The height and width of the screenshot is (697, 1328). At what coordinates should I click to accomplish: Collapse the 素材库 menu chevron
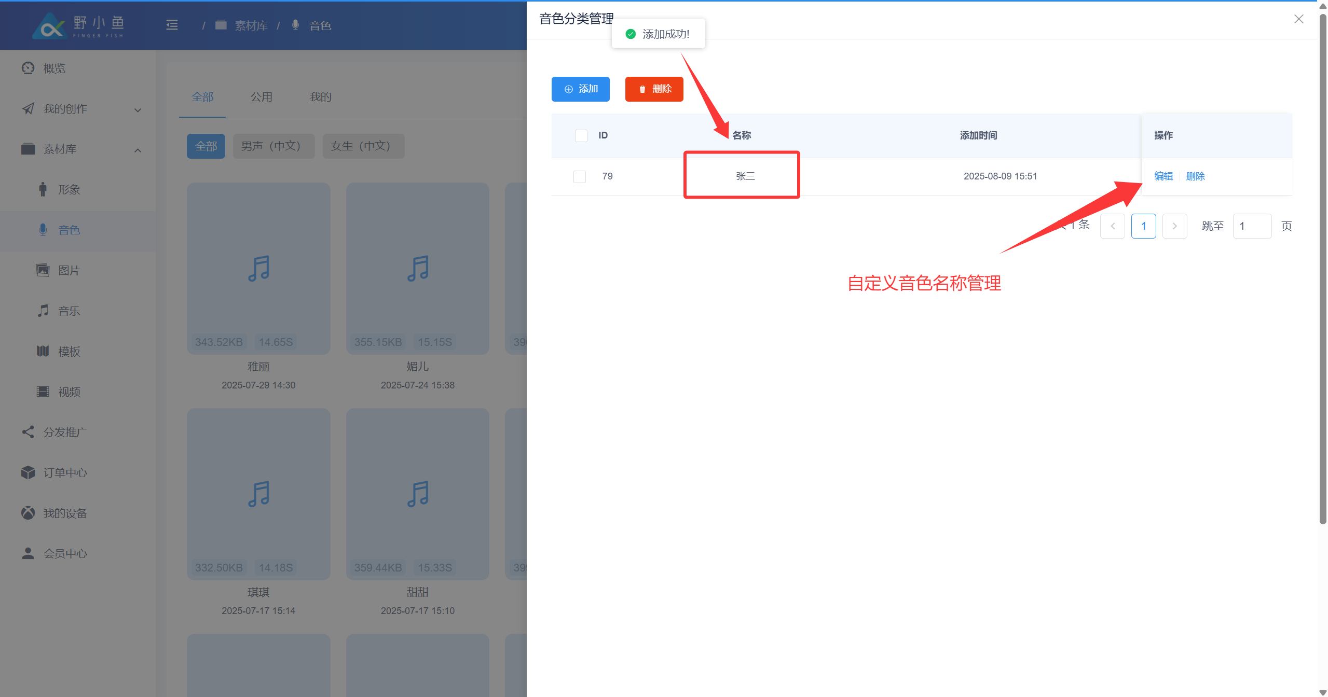pyautogui.click(x=138, y=150)
